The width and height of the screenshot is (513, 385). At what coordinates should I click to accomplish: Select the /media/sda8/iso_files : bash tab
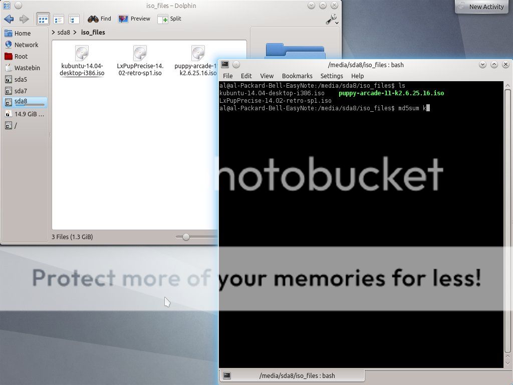(x=292, y=376)
